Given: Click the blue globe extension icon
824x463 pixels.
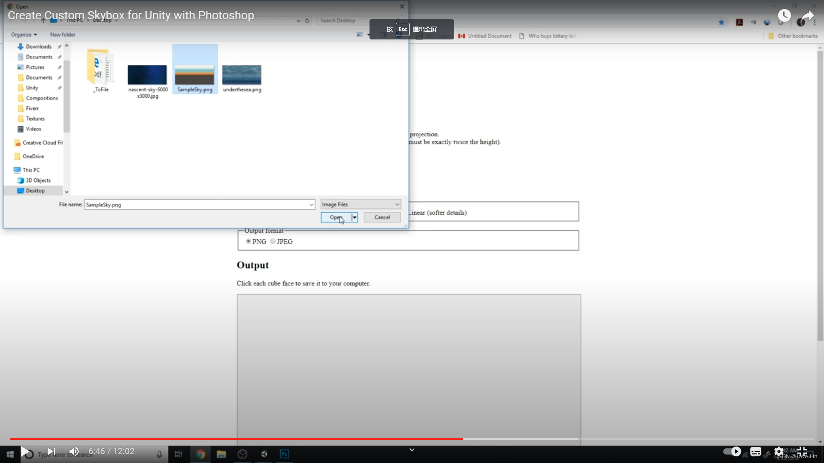Looking at the screenshot, I should [767, 22].
